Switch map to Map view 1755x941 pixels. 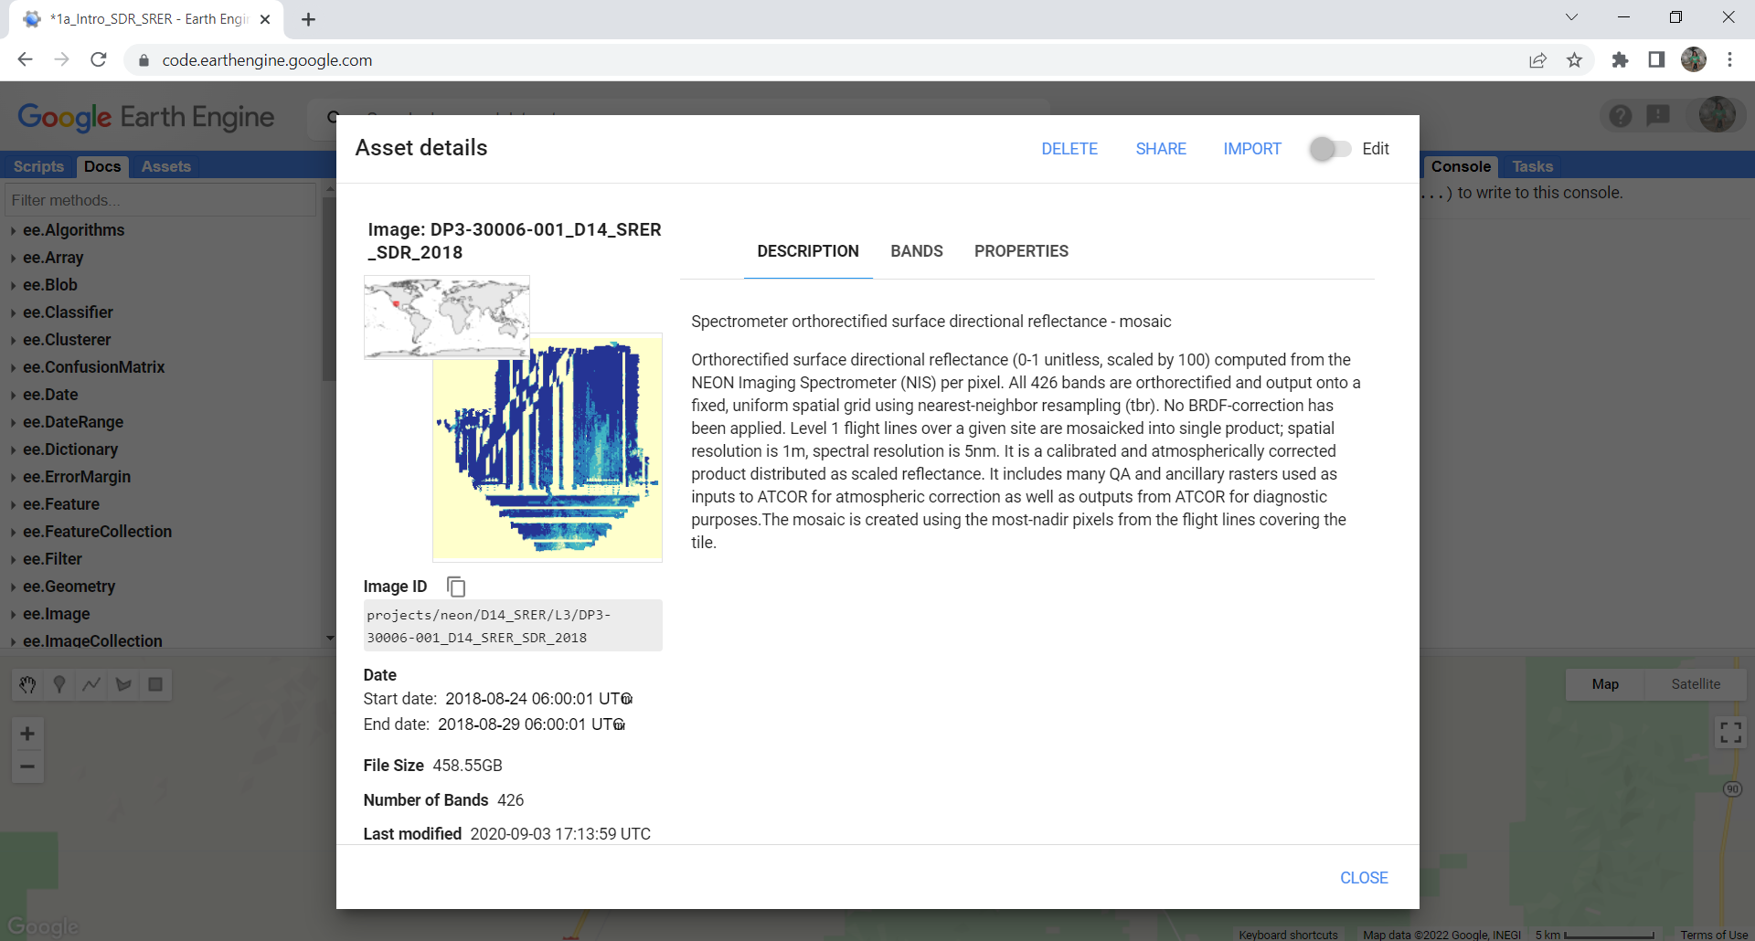tap(1605, 684)
